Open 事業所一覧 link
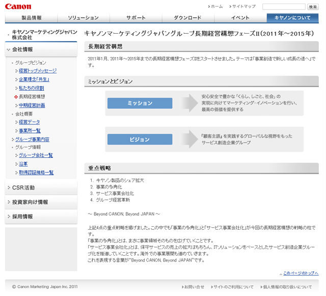The image size is (326, 296). pyautogui.click(x=30, y=131)
